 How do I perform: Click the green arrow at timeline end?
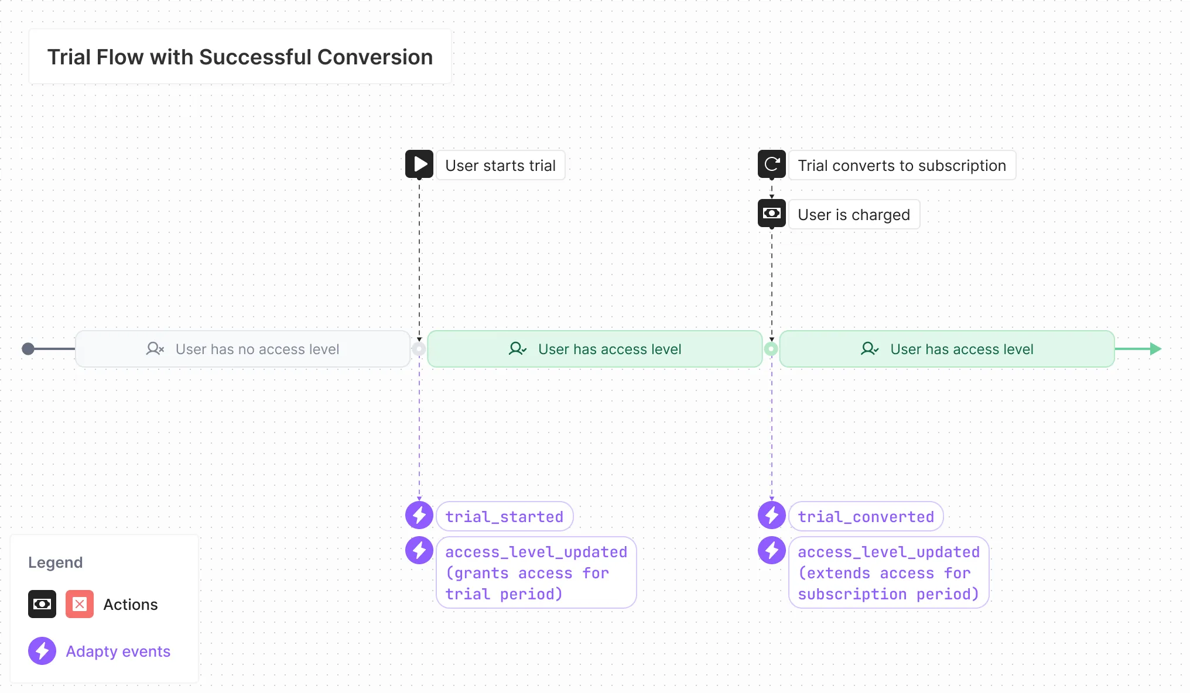click(1155, 349)
